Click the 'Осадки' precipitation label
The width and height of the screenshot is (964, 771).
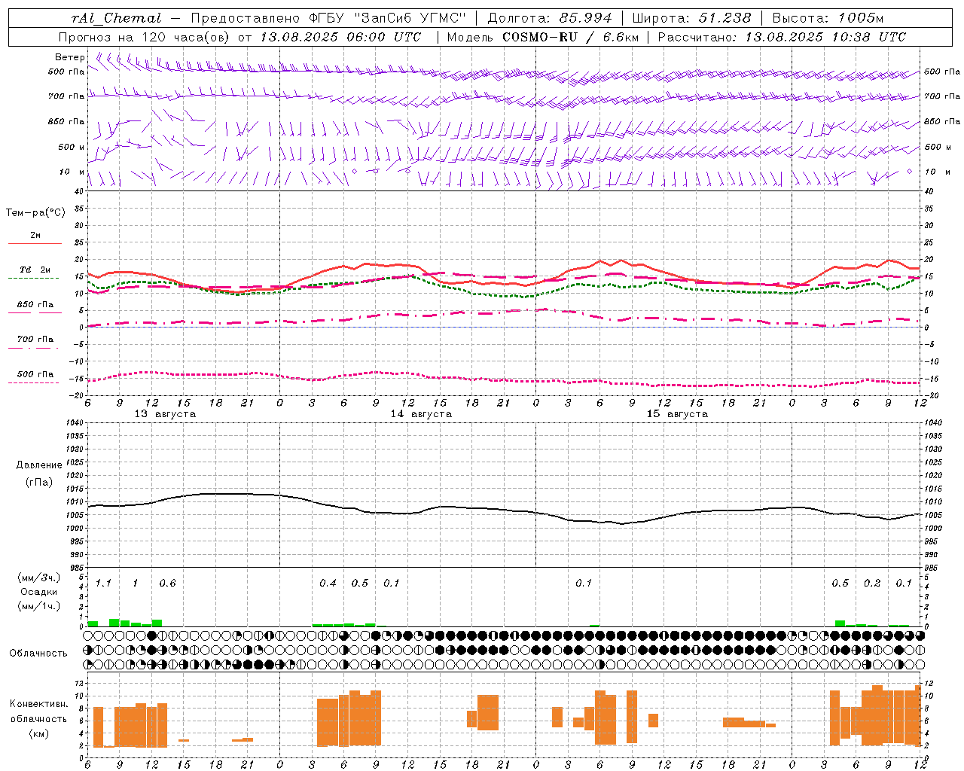click(x=39, y=592)
